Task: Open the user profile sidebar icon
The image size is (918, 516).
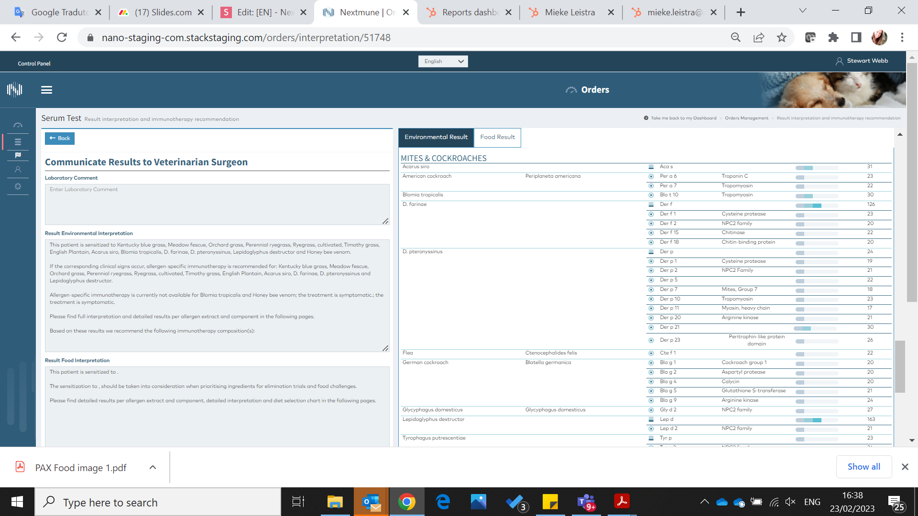Action: (18, 170)
